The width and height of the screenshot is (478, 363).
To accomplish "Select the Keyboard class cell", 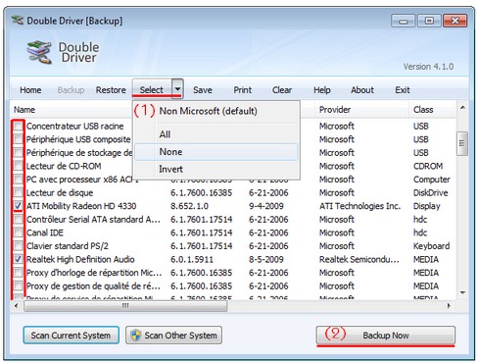I will [x=431, y=246].
